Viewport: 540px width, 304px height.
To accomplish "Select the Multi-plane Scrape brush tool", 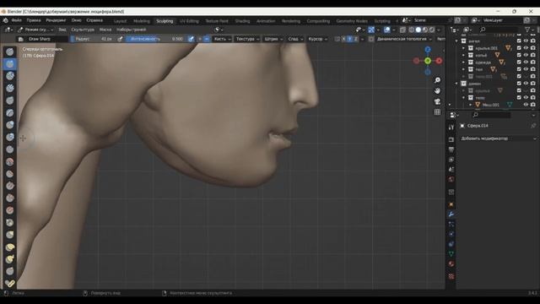I will click(x=10, y=210).
